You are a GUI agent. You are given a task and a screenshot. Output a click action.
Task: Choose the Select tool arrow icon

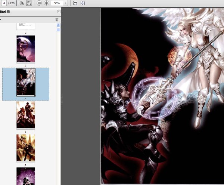point(22,3)
